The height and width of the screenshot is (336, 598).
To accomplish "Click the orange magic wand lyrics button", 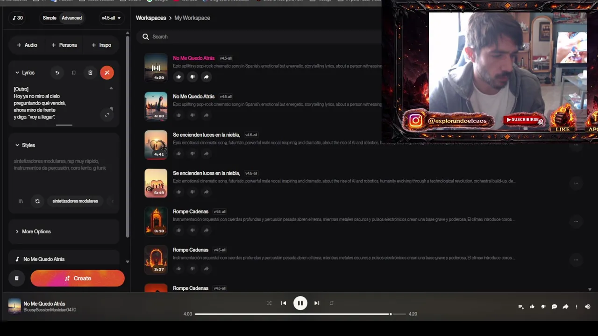I will point(107,73).
